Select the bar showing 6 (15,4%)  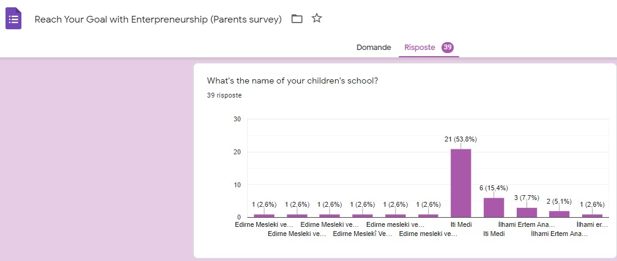pos(493,207)
